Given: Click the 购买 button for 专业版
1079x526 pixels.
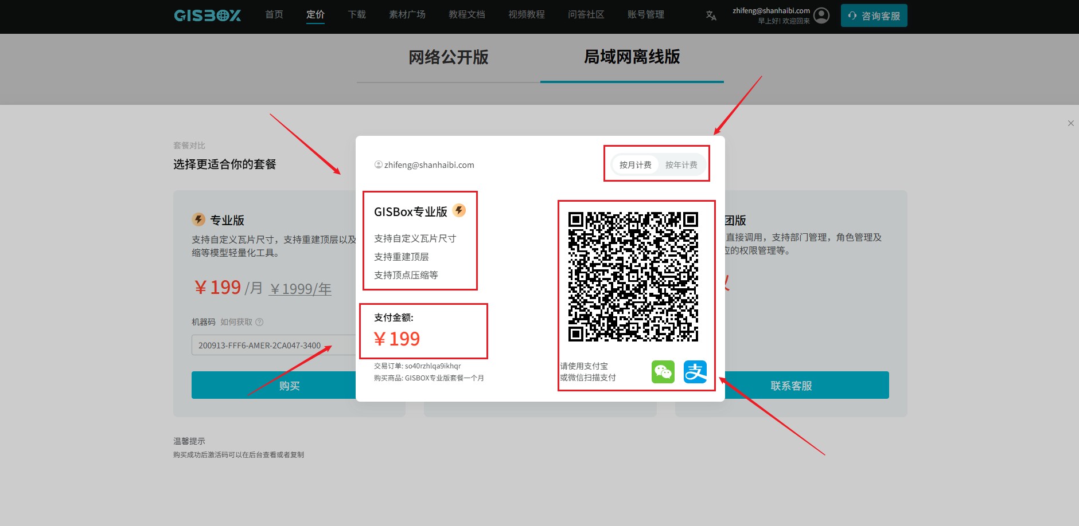Looking at the screenshot, I should (290, 385).
